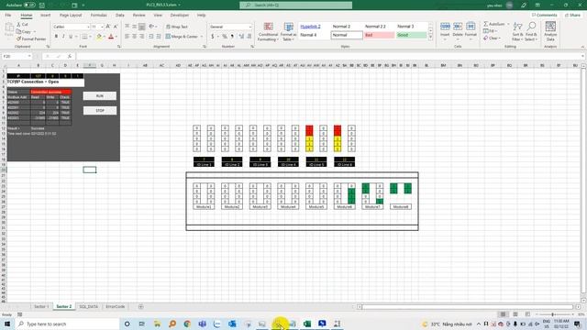Viewport: 587px width, 330px height.
Task: Switch to the Data tab
Action: click(x=120, y=16)
